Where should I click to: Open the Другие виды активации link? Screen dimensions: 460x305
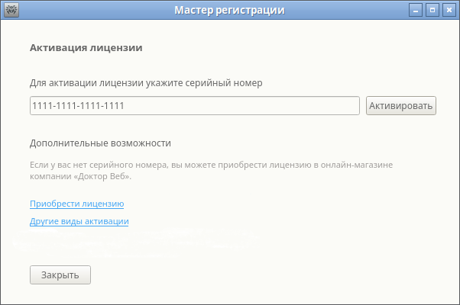79,221
